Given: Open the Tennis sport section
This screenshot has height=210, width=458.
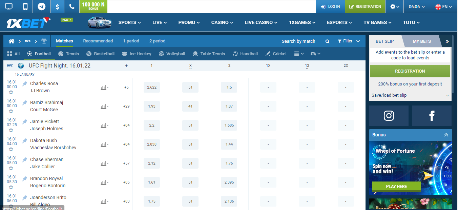Looking at the screenshot, I should coord(68,54).
